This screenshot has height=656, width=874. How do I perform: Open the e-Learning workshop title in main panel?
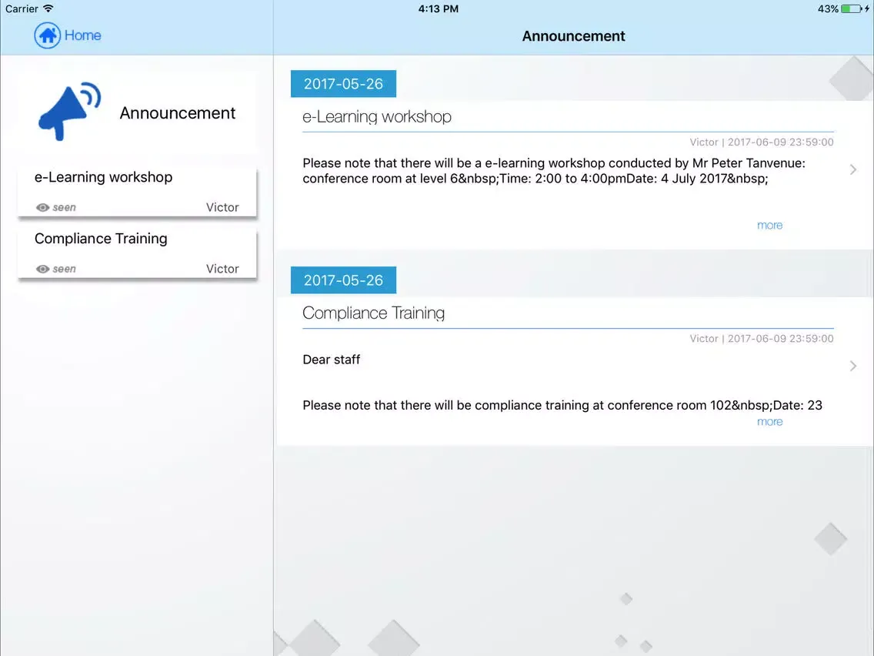point(377,117)
